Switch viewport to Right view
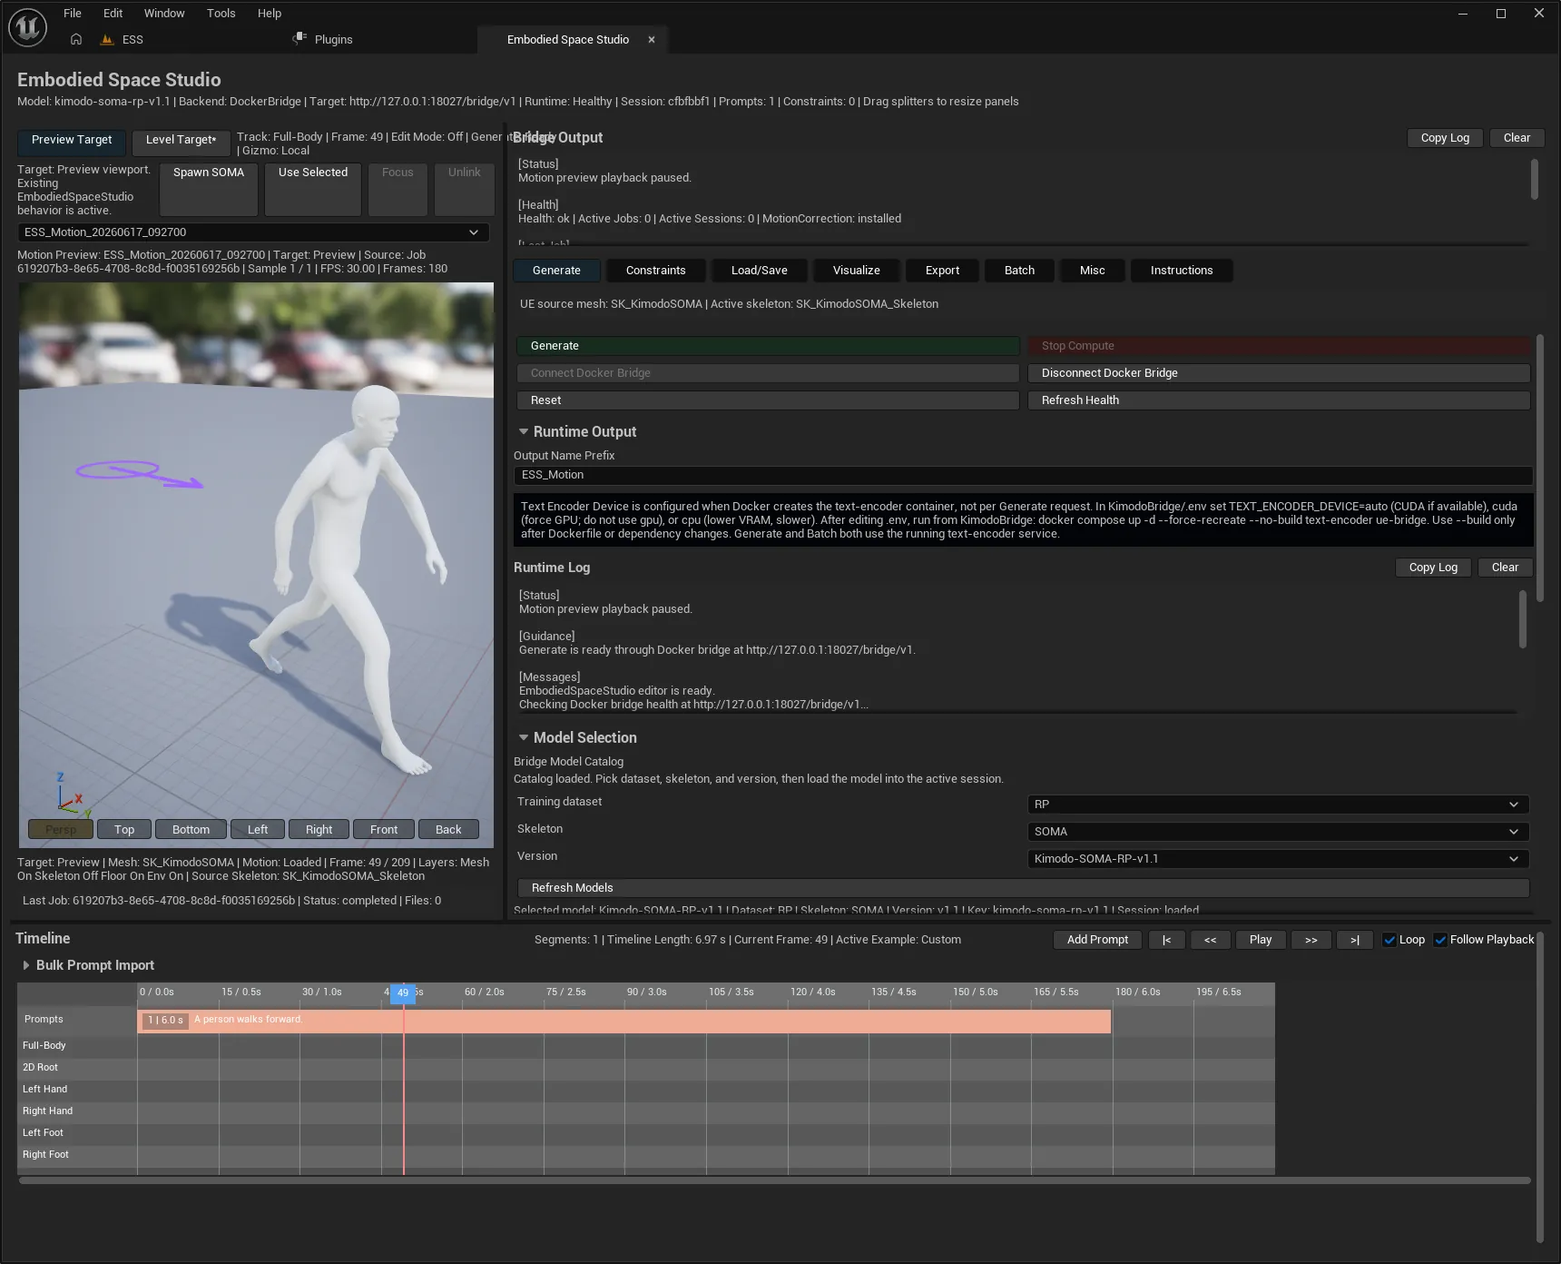The image size is (1561, 1264). coord(319,829)
